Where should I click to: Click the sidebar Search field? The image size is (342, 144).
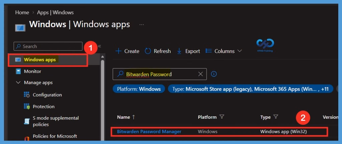(48, 46)
